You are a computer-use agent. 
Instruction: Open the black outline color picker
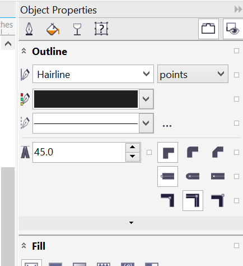(93, 99)
